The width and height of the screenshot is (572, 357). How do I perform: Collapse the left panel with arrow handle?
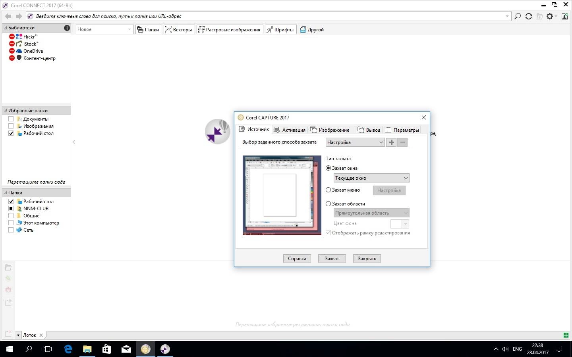[x=74, y=142]
